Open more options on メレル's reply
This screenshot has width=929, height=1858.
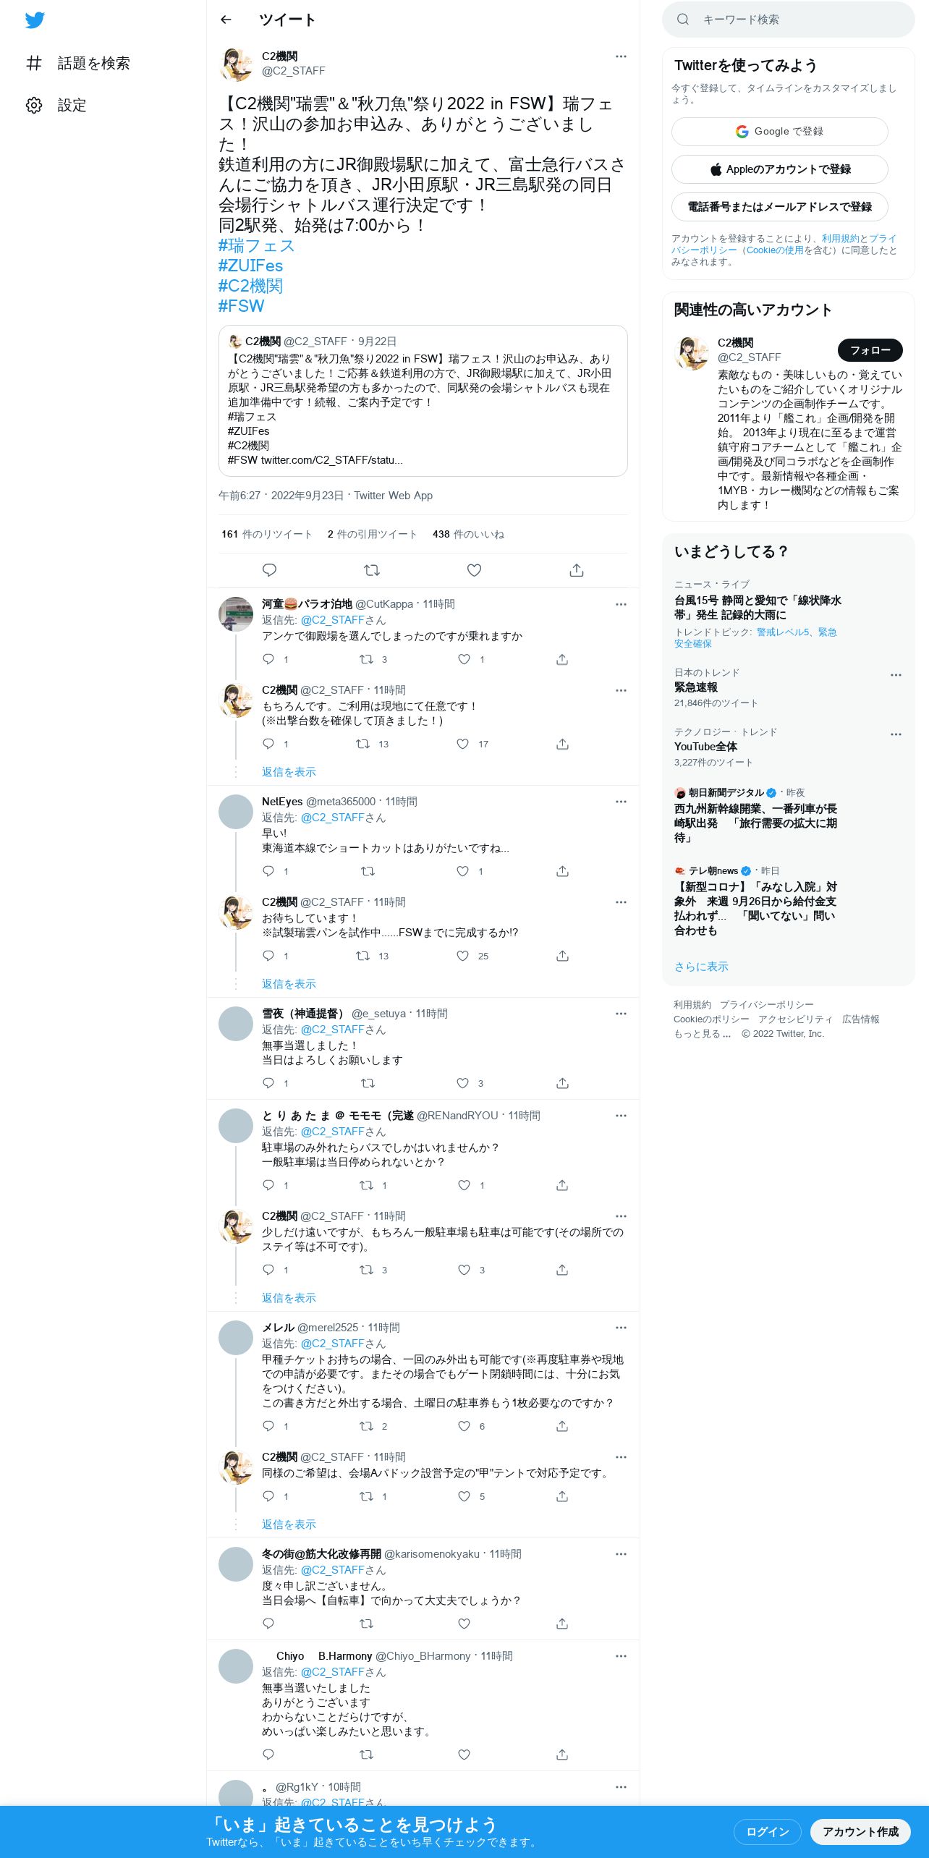[x=621, y=1328]
